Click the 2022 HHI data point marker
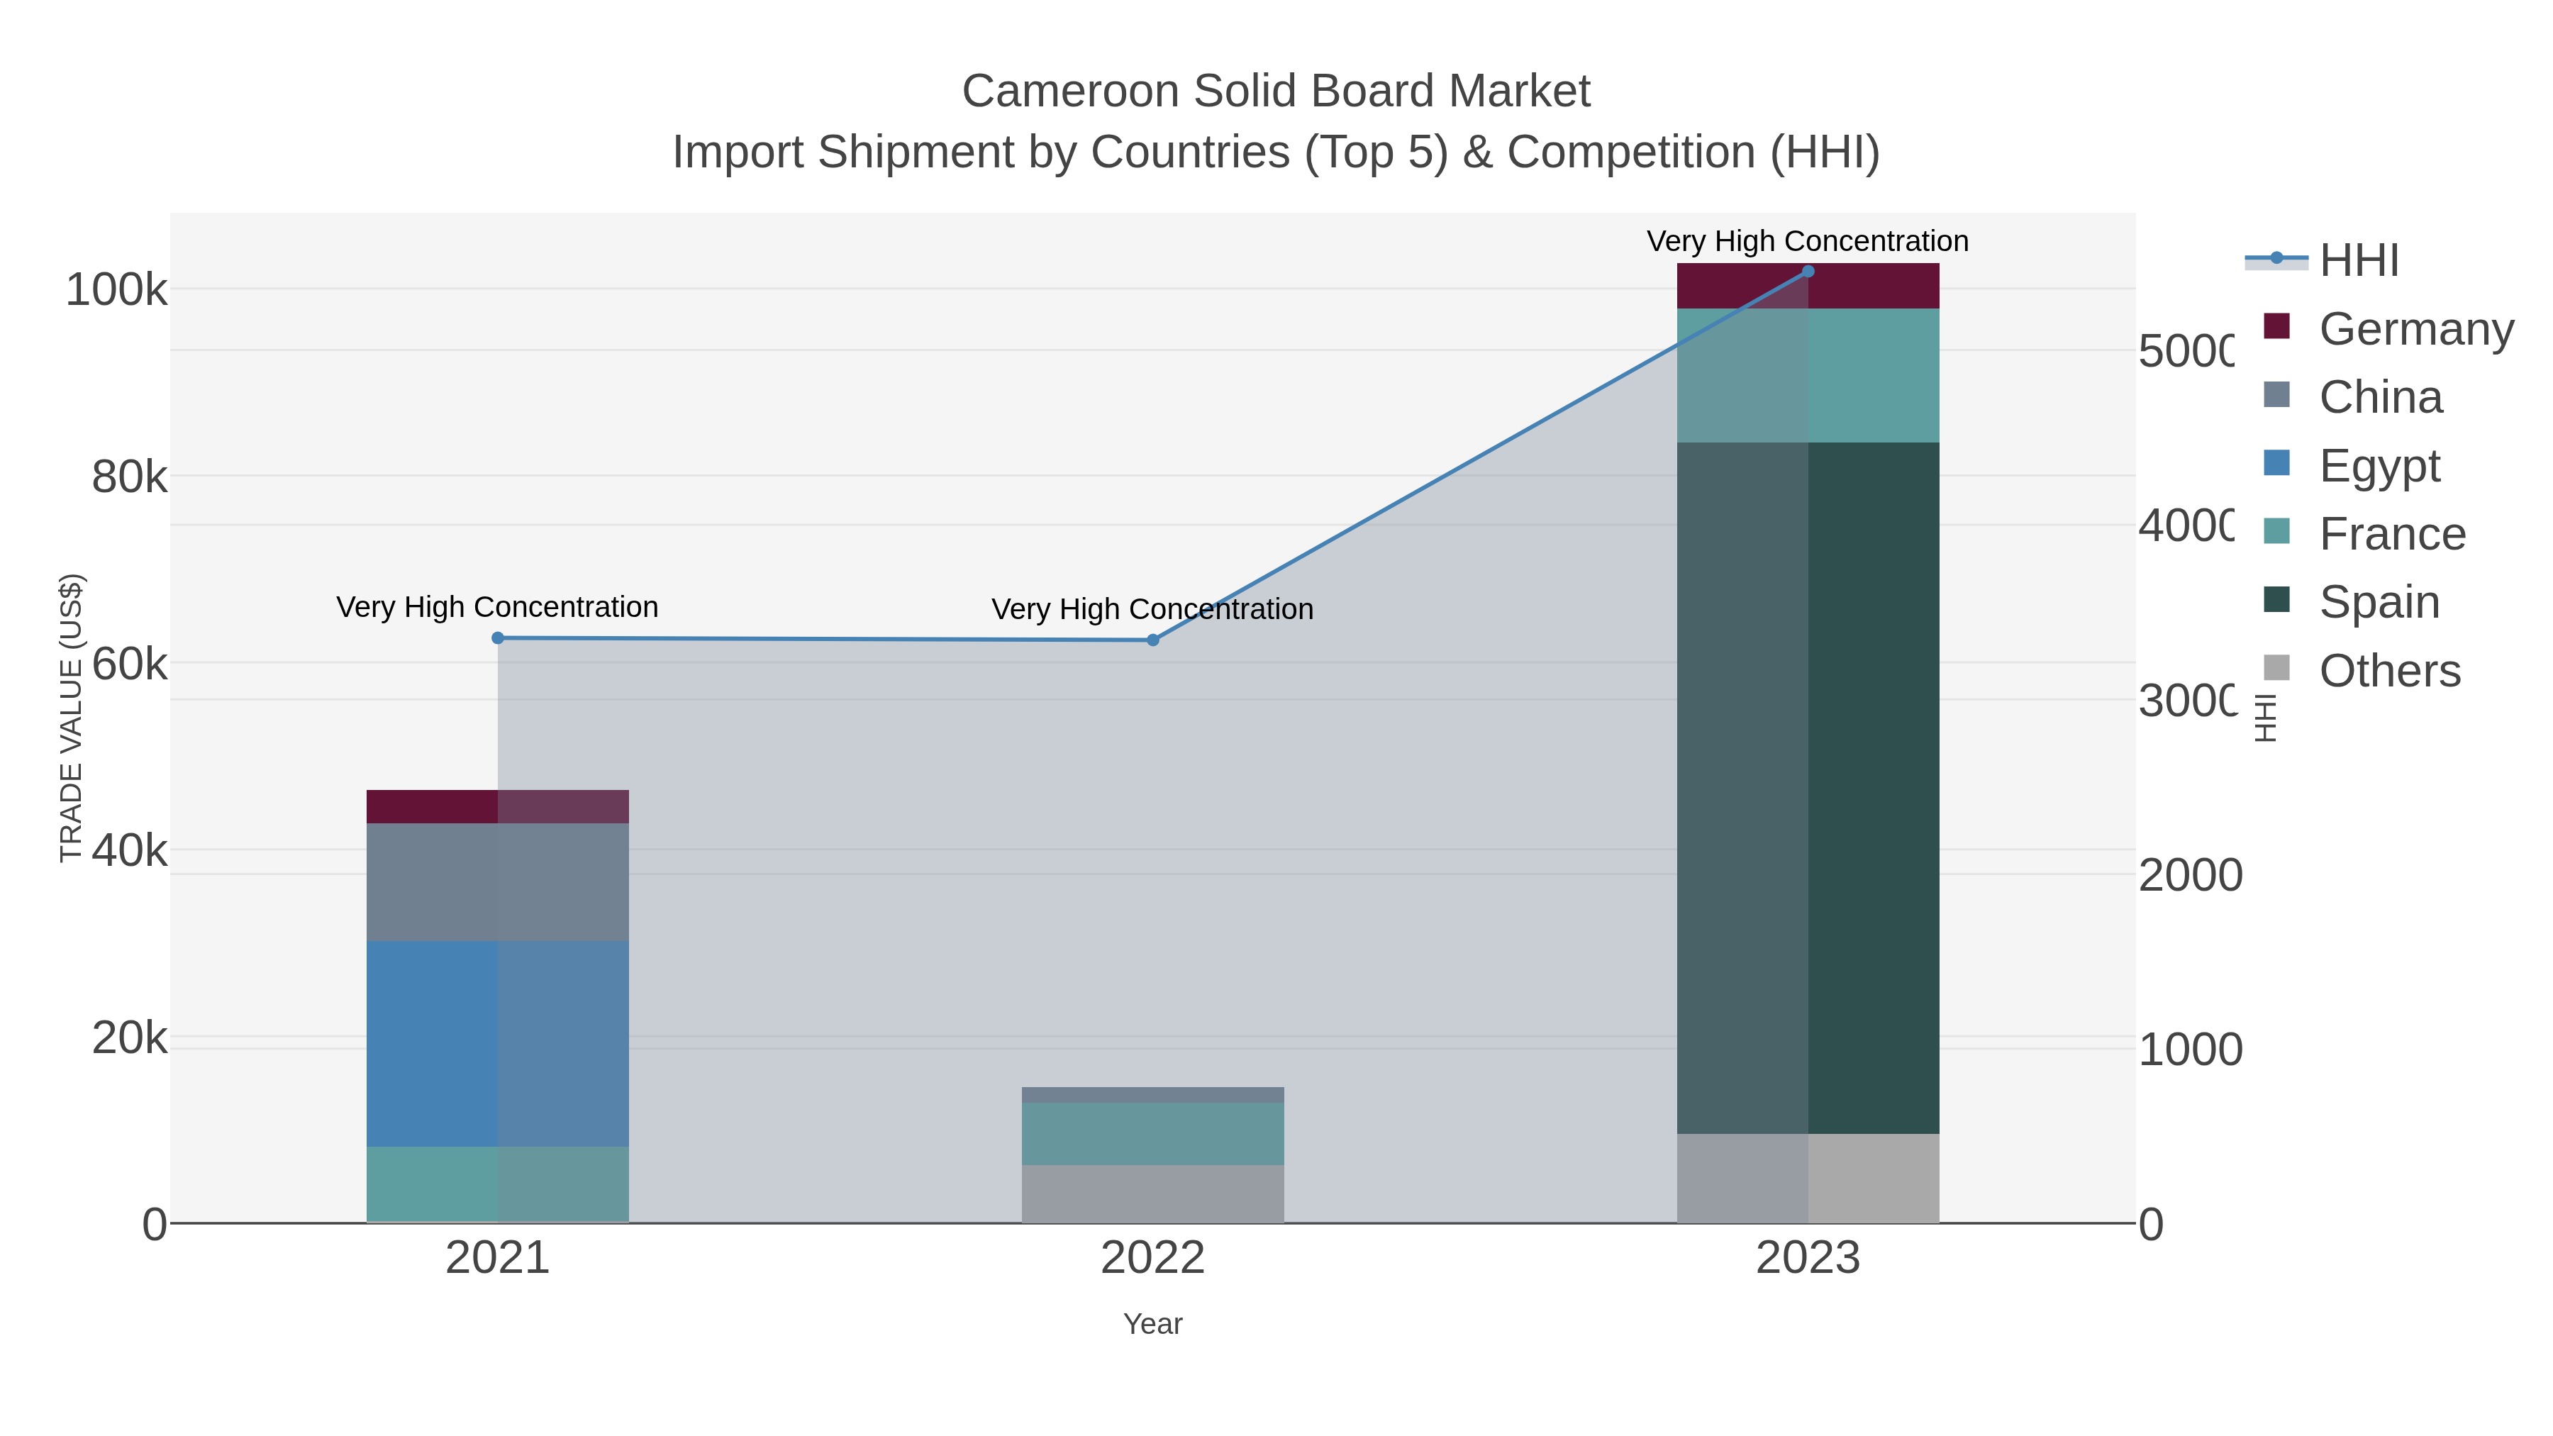Viewport: 2553px width, 1436px height. coord(1152,640)
